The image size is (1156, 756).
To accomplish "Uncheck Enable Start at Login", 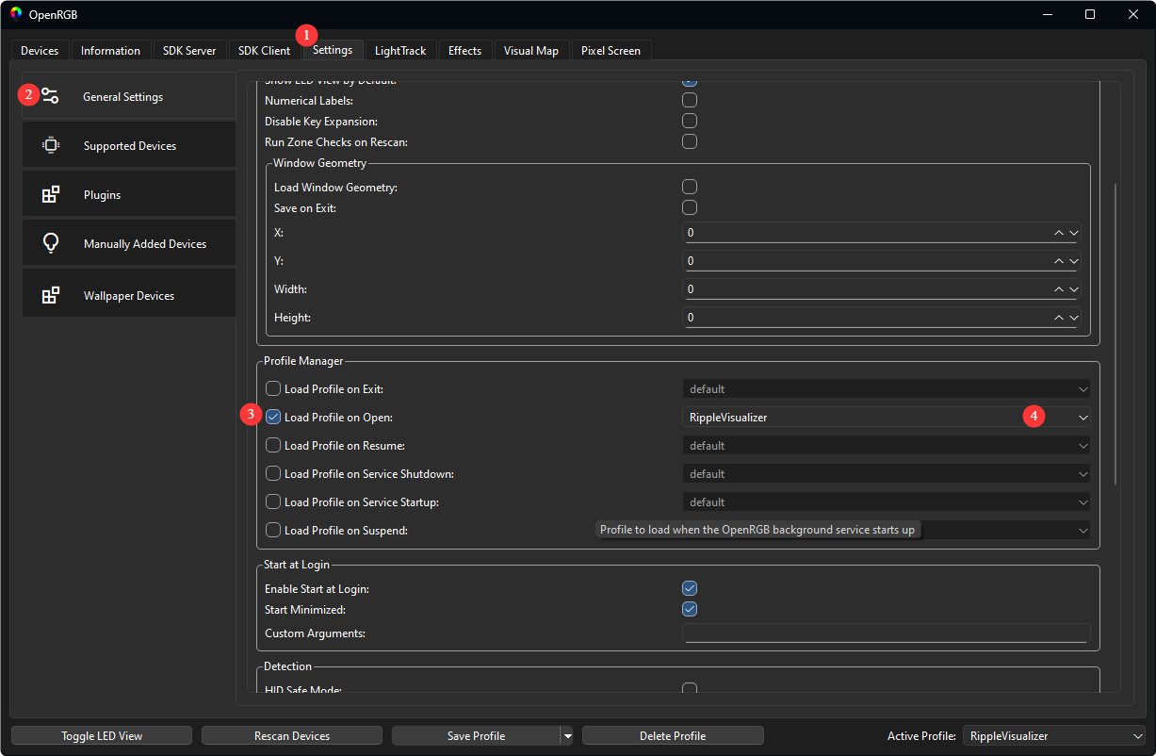I will [690, 588].
